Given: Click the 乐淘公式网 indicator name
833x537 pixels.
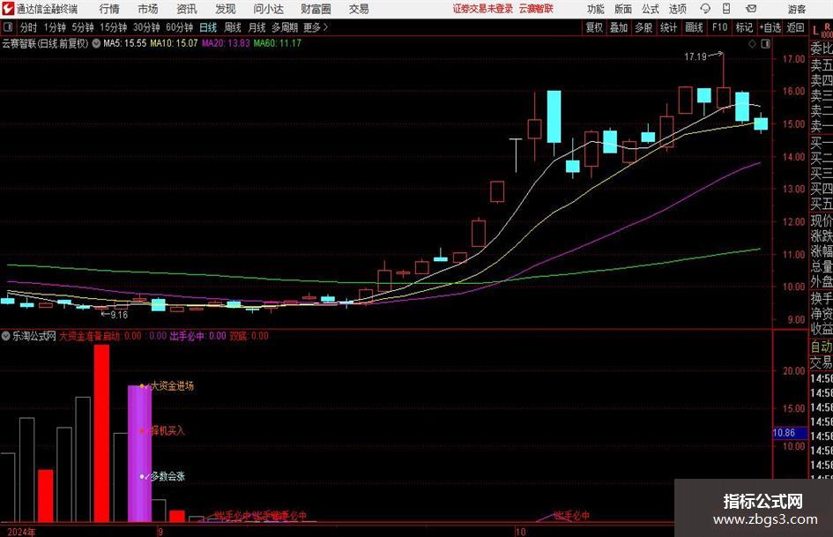Looking at the screenshot, I should pyautogui.click(x=34, y=336).
